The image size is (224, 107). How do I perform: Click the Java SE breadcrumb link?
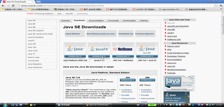pos(69,14)
